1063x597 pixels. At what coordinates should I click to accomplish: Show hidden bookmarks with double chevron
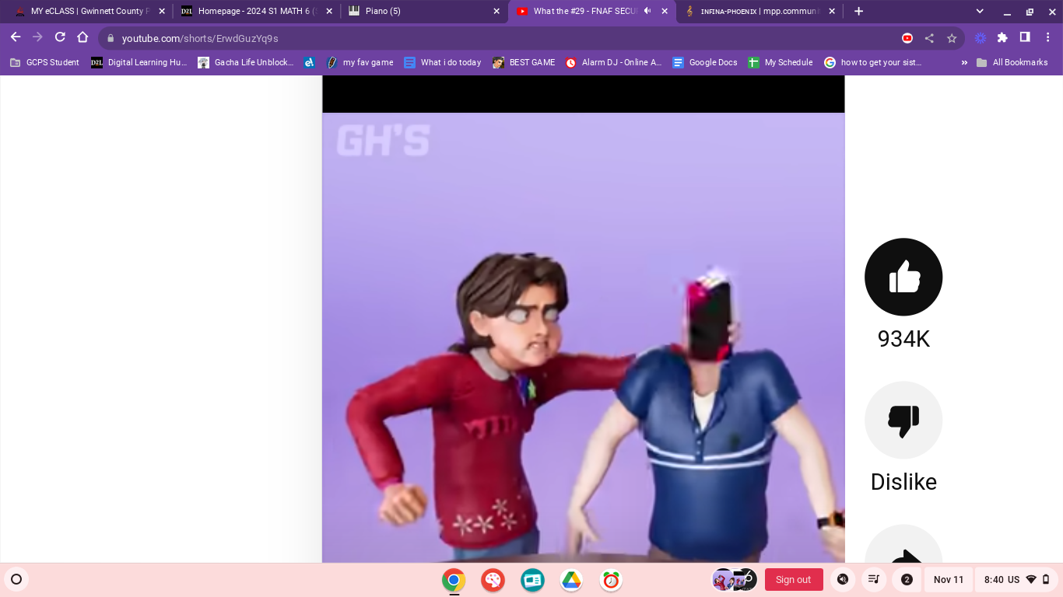coord(964,62)
